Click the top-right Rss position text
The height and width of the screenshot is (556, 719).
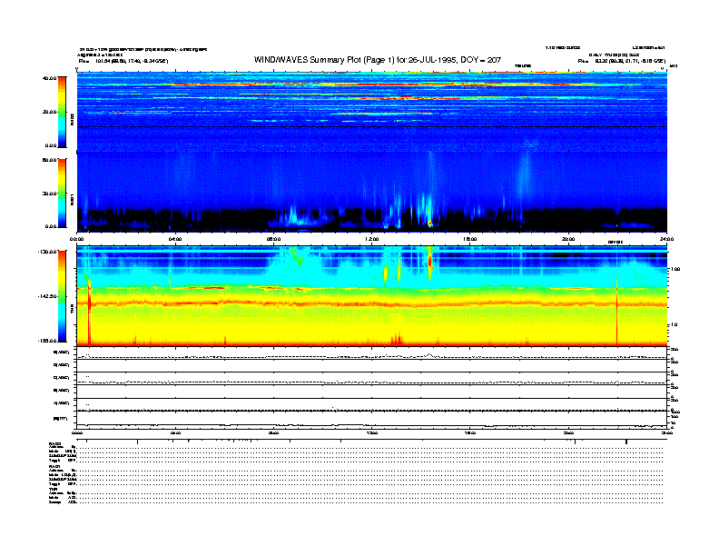pyautogui.click(x=621, y=61)
